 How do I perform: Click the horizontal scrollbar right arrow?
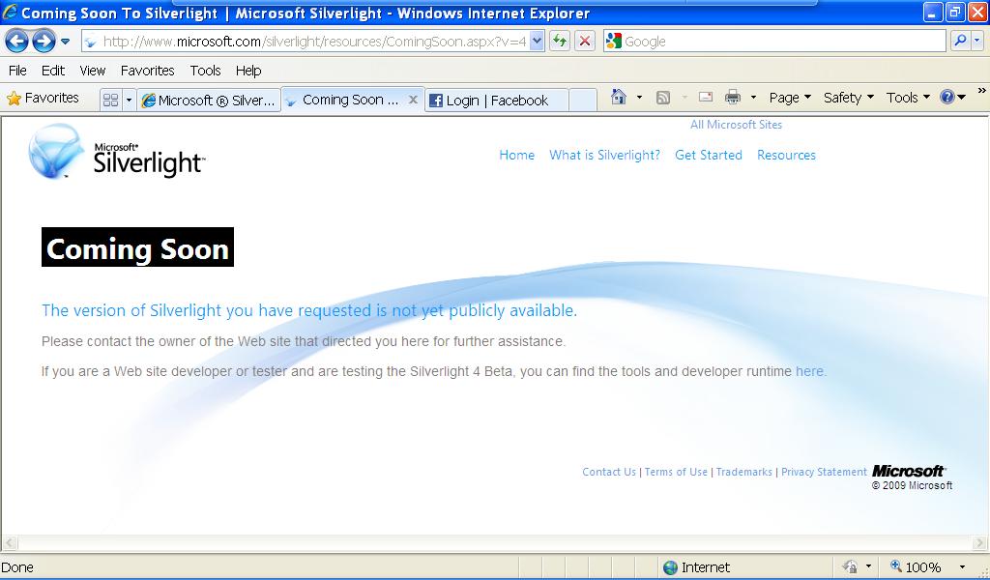(x=980, y=542)
